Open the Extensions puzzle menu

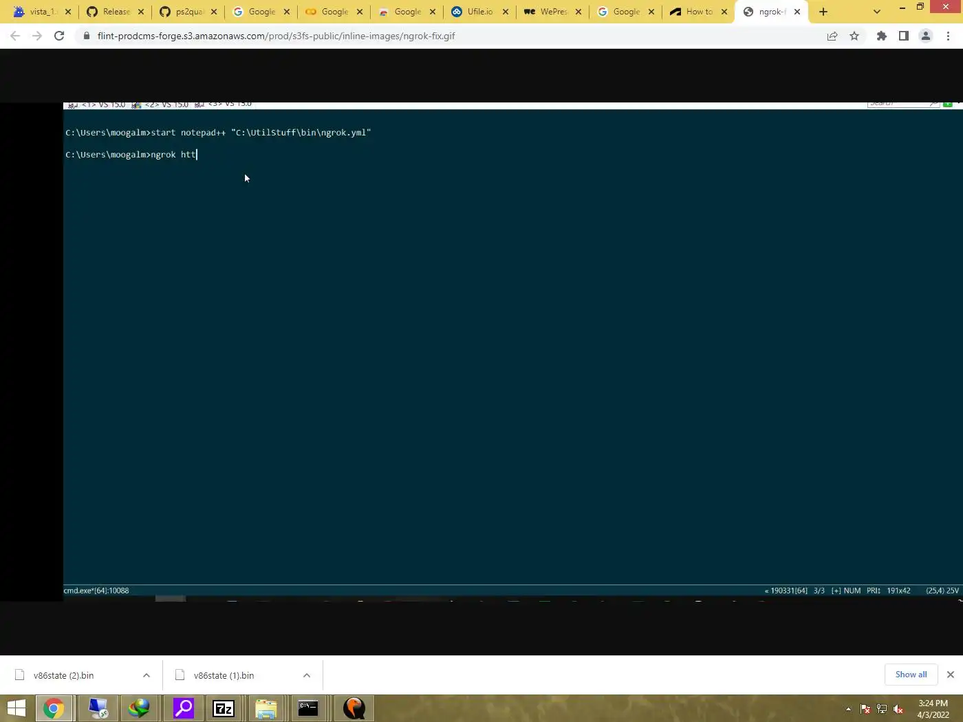[882, 36]
